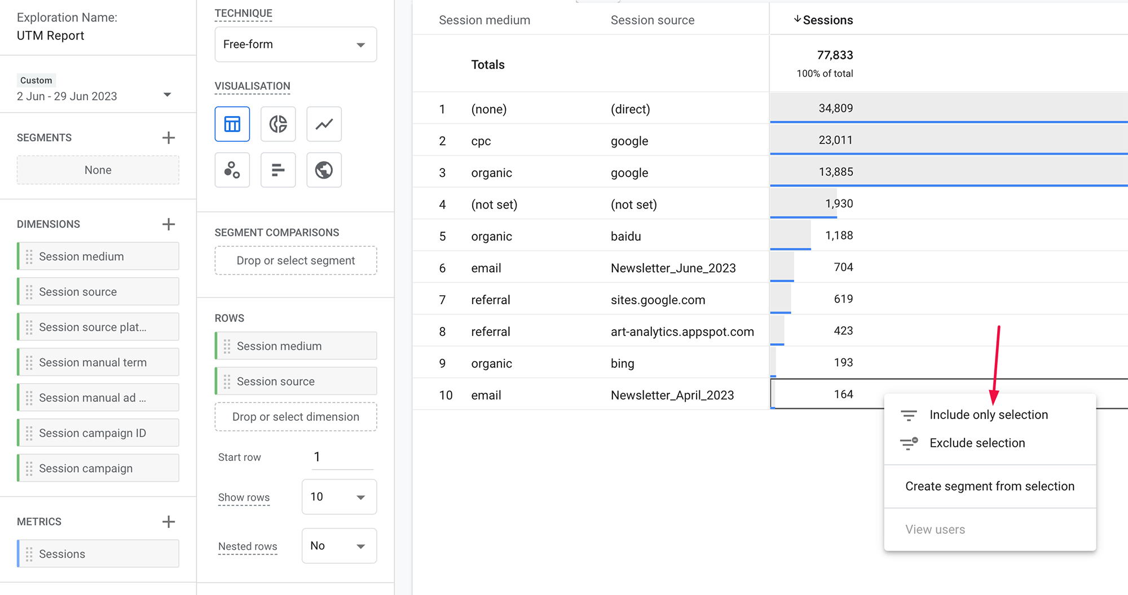Add a segment with the plus icon
This screenshot has width=1128, height=595.
[x=168, y=137]
